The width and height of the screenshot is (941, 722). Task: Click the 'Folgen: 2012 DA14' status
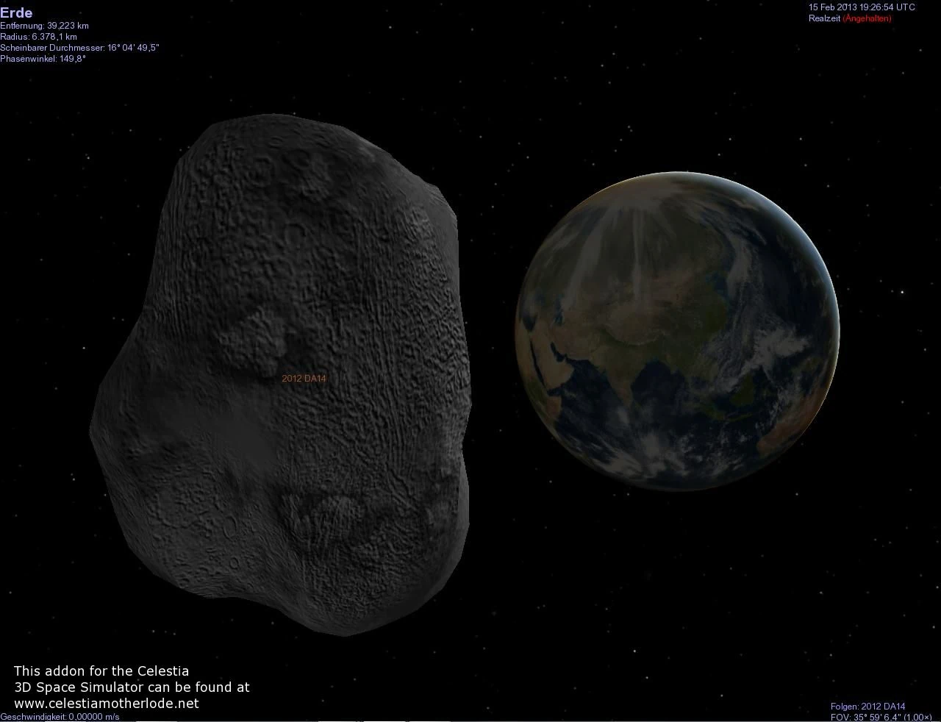[868, 707]
